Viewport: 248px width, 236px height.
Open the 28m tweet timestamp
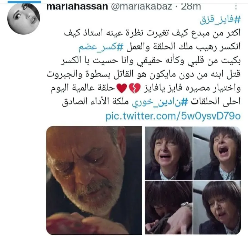[191, 7]
